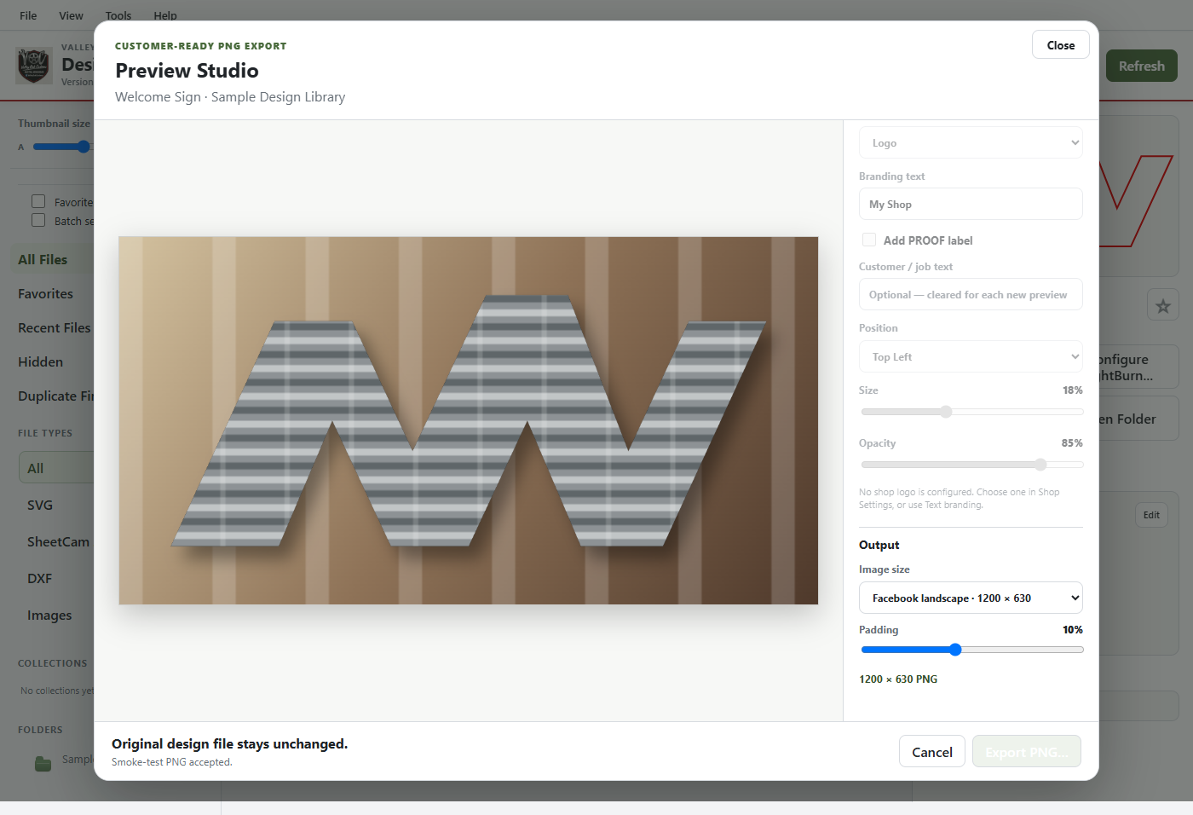Close the Preview Studio dialog
The image size is (1193, 815).
[1061, 45]
